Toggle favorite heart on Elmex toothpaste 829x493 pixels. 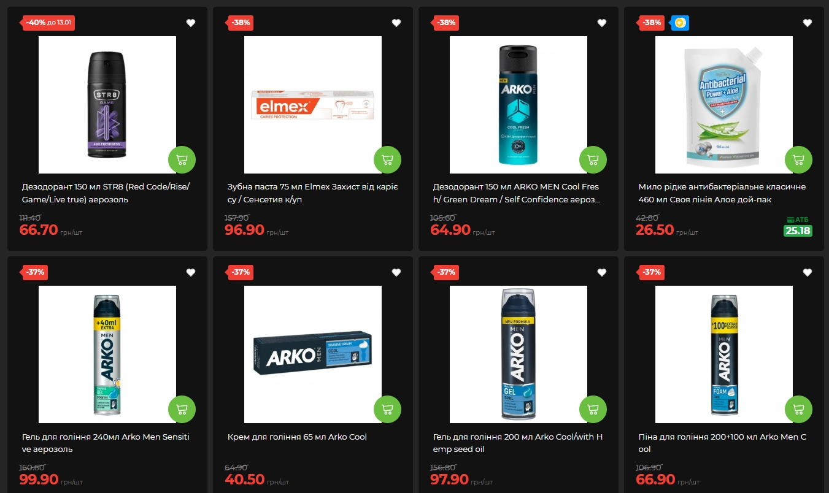[396, 23]
